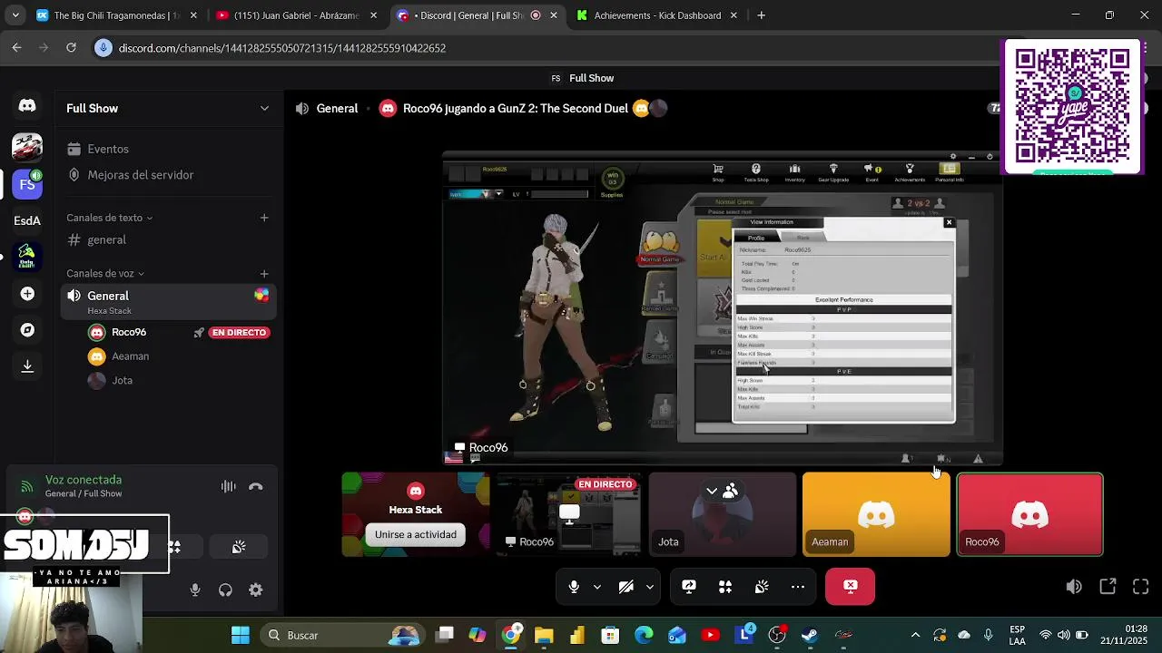The height and width of the screenshot is (653, 1162).
Task: Open the Discover servers compass icon
Action: (27, 330)
